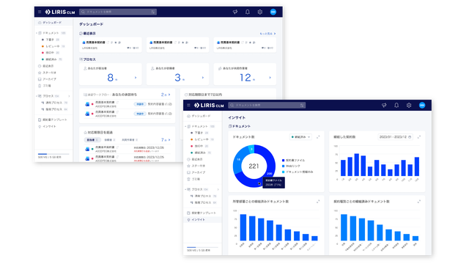Open レビュー中 documents in the Insight window sidebar
Screen dimensions: 469x264
(201, 139)
